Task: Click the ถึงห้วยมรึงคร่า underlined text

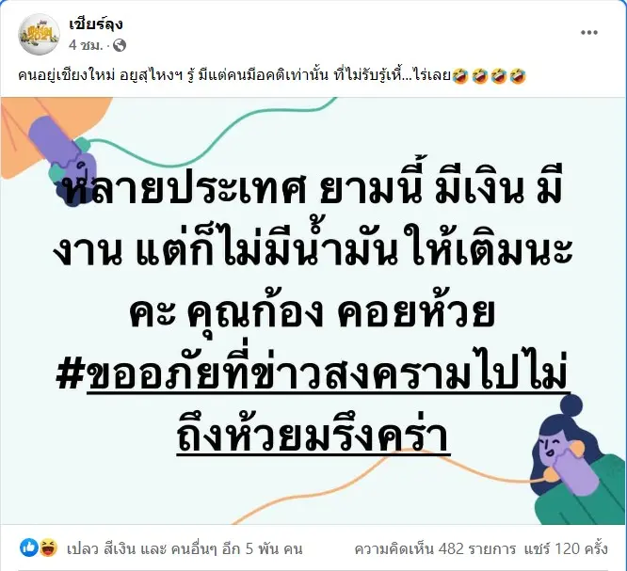Action: [313, 434]
